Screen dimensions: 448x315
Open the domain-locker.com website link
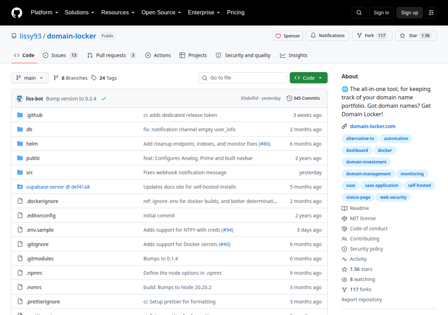click(x=373, y=126)
